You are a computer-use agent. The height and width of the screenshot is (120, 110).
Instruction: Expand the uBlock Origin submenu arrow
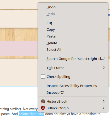point(103,108)
